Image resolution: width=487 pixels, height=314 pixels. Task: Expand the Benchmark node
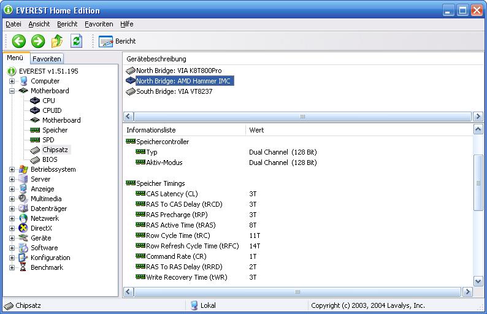[12, 267]
